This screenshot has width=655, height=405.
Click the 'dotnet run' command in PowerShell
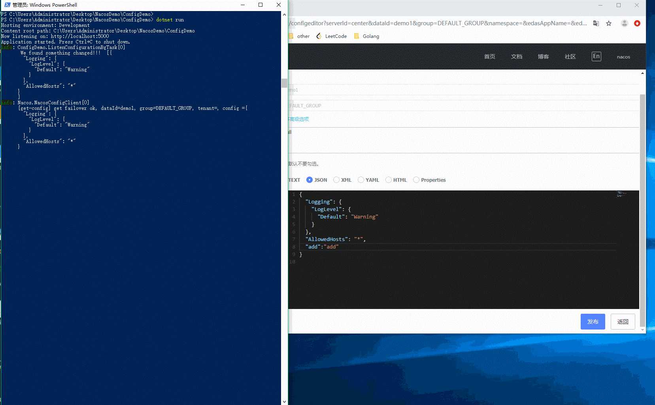pos(170,20)
